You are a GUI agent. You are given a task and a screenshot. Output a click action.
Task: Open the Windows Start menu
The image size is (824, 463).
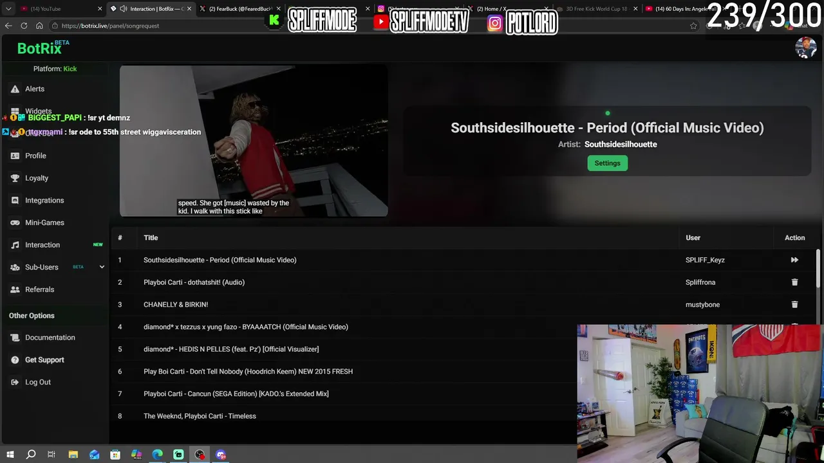point(10,455)
